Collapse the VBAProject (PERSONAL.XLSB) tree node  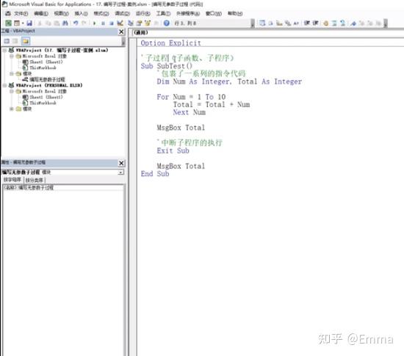coord(4,85)
